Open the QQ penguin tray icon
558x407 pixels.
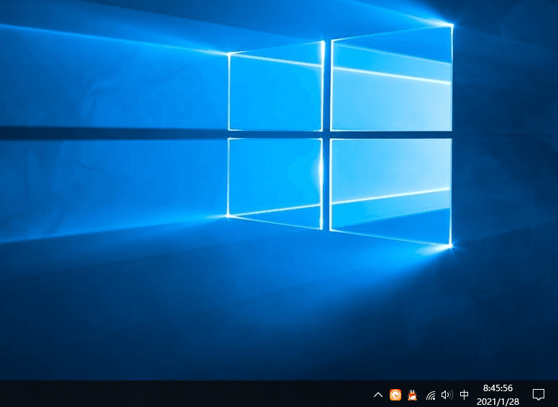click(412, 395)
